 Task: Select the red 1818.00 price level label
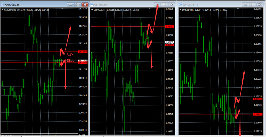(x=82, y=52)
